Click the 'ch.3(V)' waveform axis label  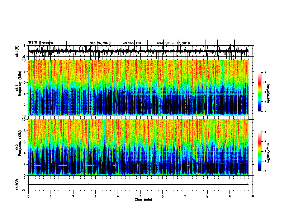click(17, 184)
